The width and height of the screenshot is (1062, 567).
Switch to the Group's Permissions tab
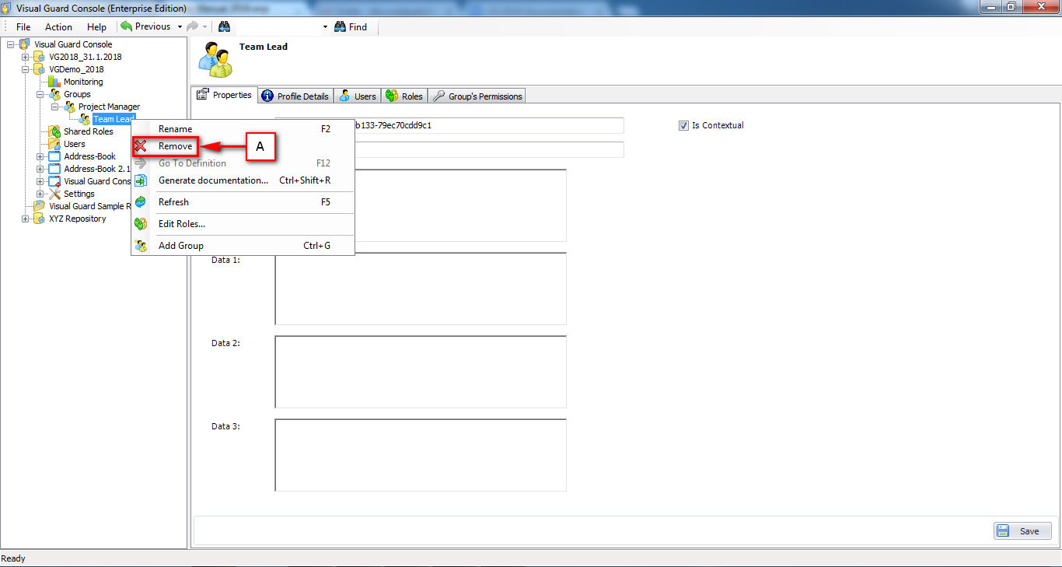pos(477,96)
